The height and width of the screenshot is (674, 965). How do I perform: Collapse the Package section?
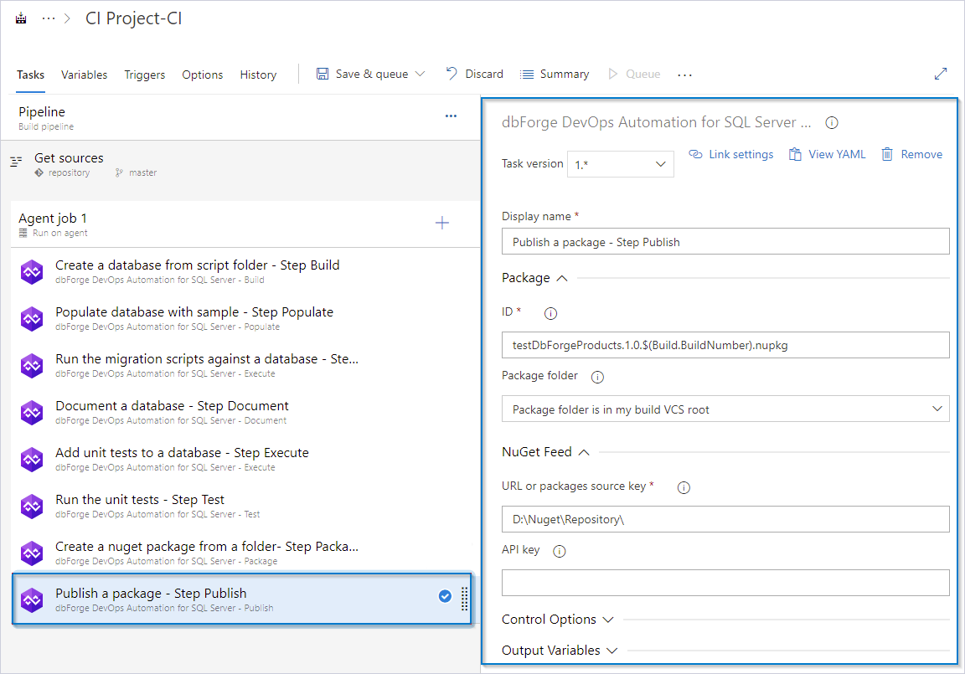tap(534, 278)
